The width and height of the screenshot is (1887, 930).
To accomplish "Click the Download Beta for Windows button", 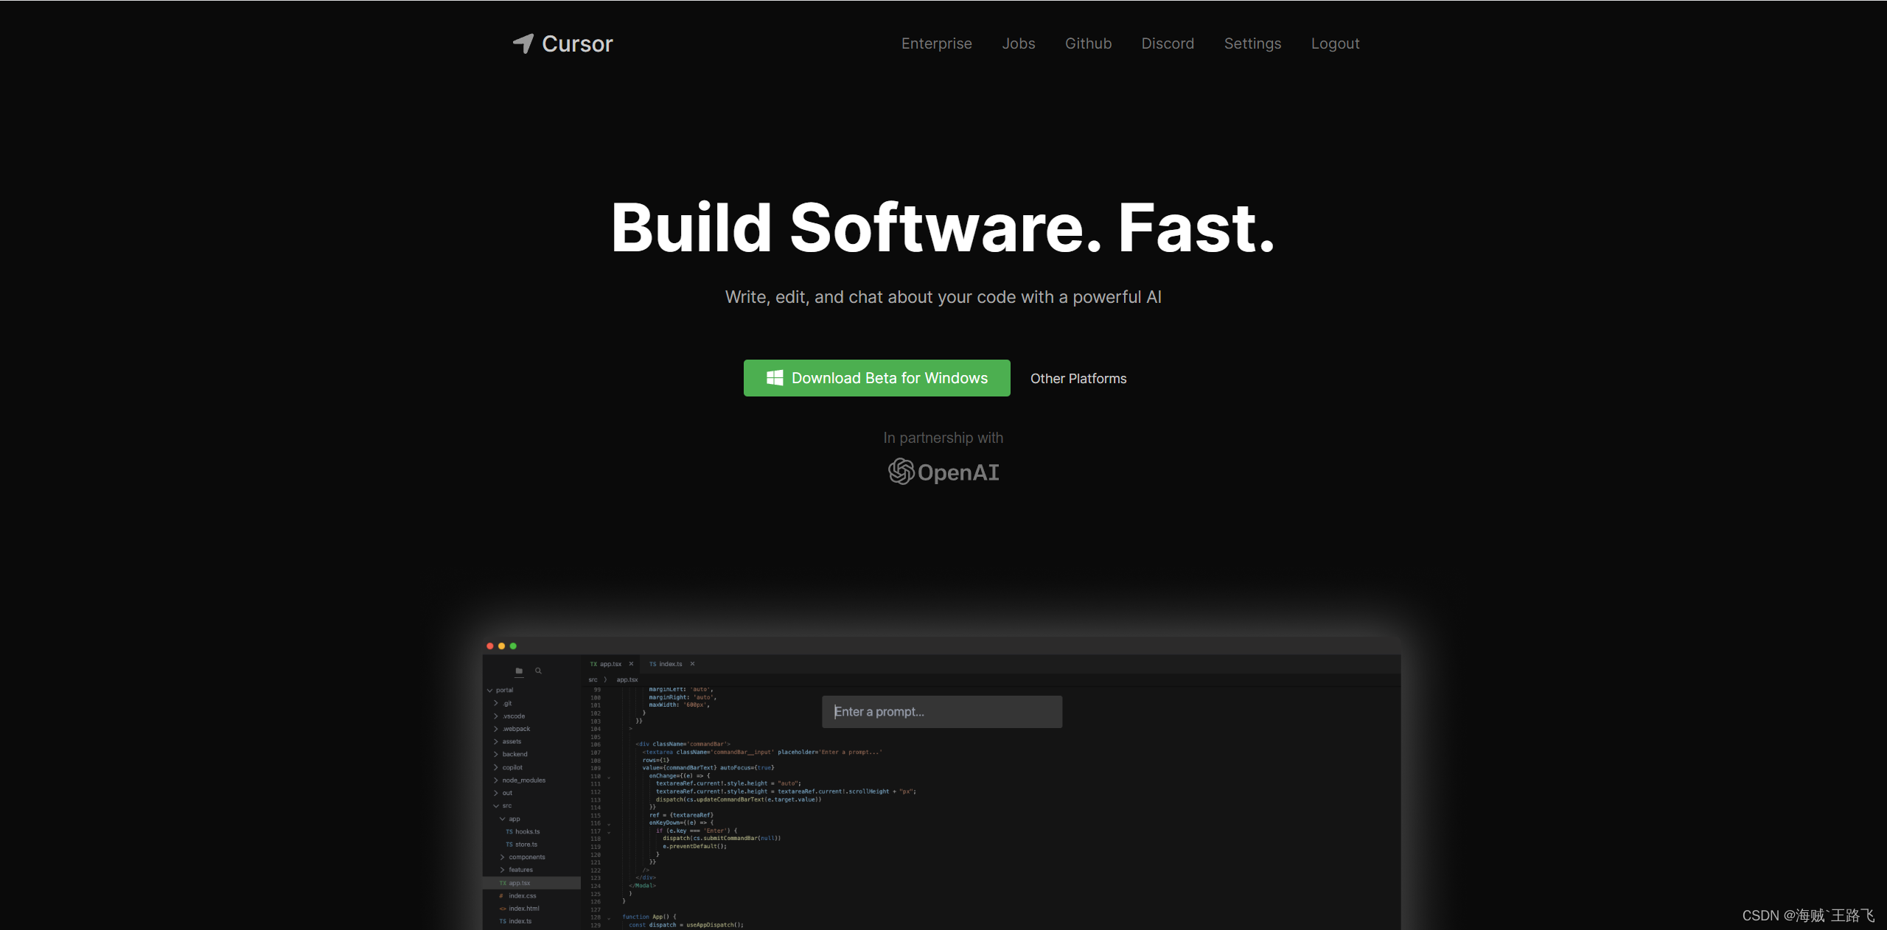I will click(x=875, y=378).
